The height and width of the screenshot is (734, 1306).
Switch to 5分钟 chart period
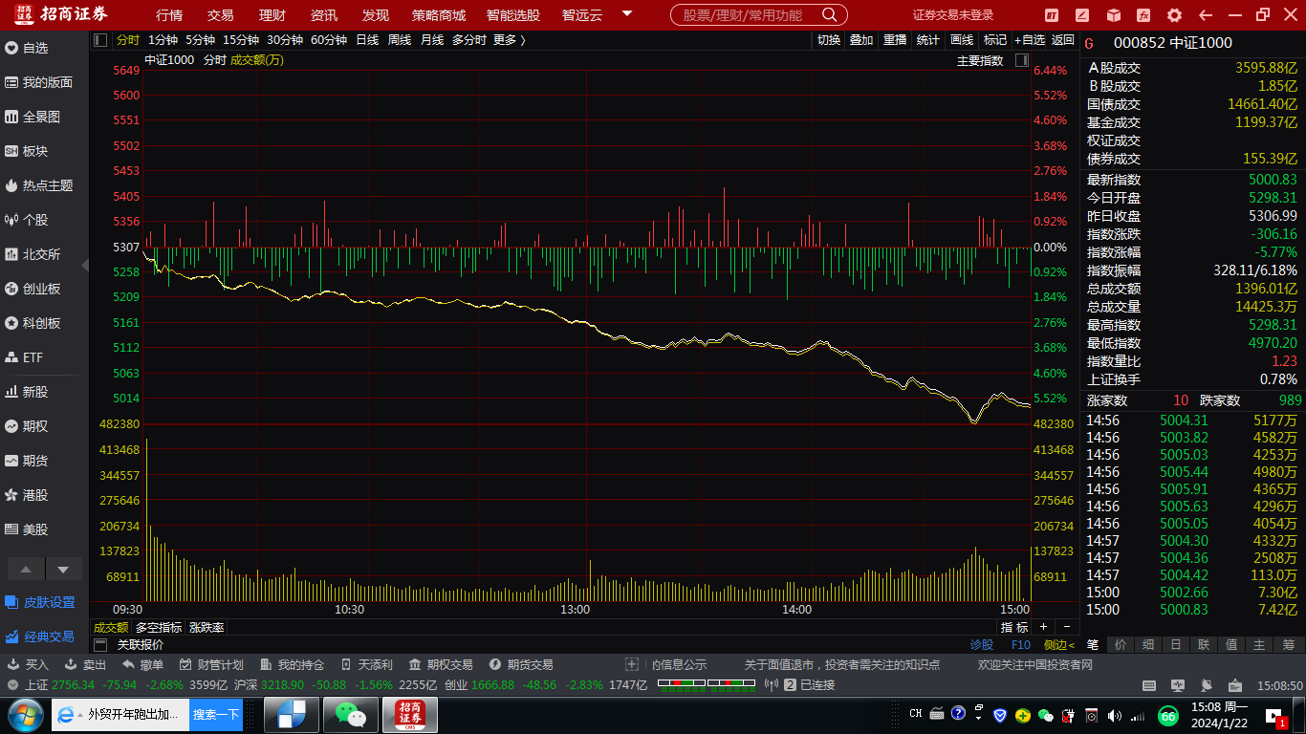coord(201,40)
